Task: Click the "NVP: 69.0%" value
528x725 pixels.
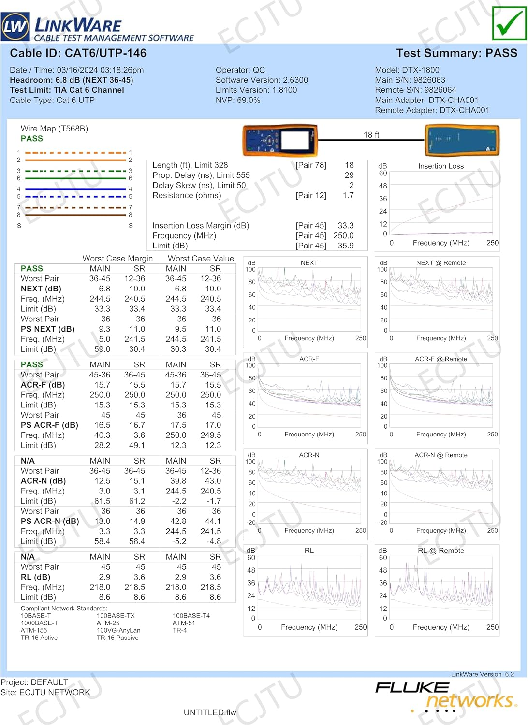Action: click(238, 101)
